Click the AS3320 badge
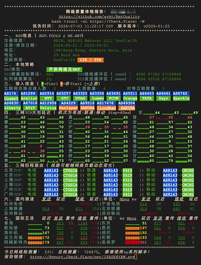Screen dimensions: 201x265 point(80,93)
